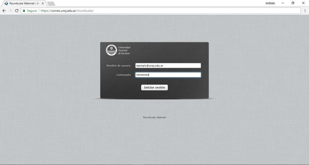Viewport: 309px width, 165px height.
Task: Click the browser Forward arrow
Action: point(10,11)
